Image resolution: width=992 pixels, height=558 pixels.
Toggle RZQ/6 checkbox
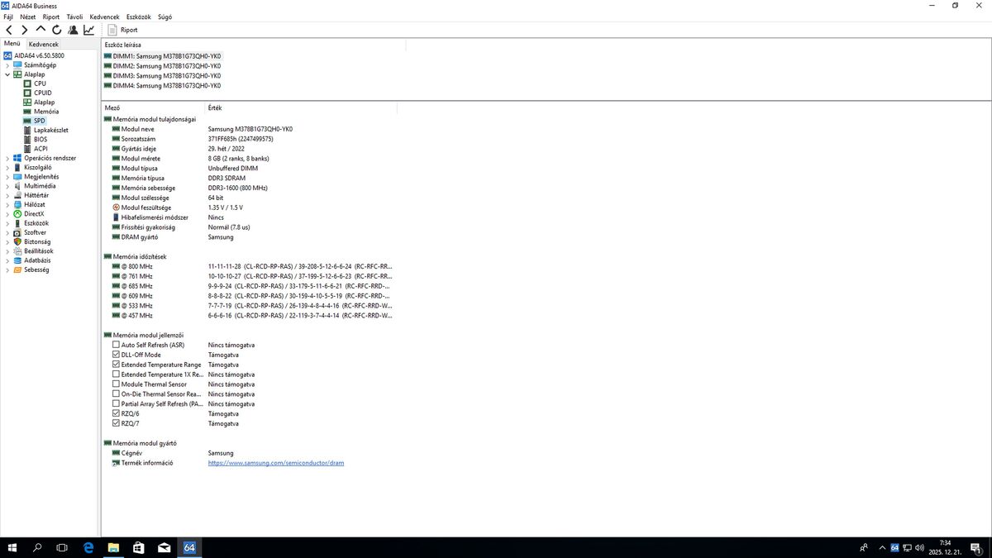[x=116, y=413]
